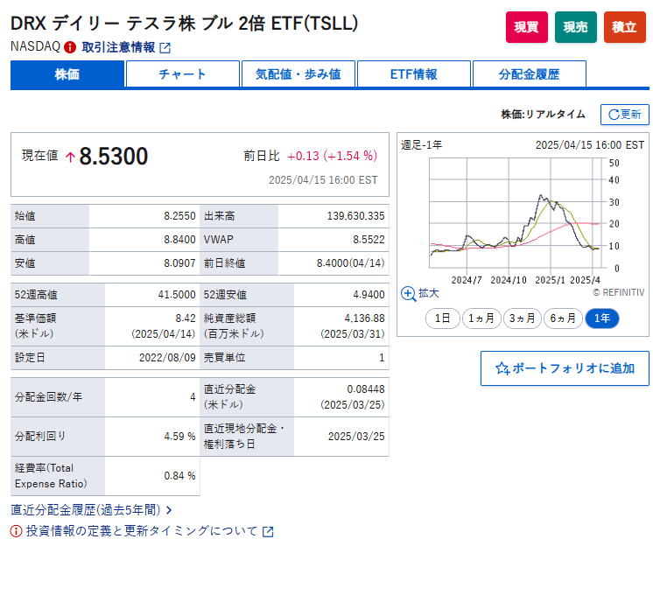653x602 pixels.
Task: Click the 現買 buy button
Action: click(x=526, y=27)
